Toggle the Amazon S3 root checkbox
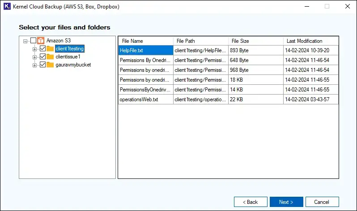The image size is (357, 211). coord(33,41)
